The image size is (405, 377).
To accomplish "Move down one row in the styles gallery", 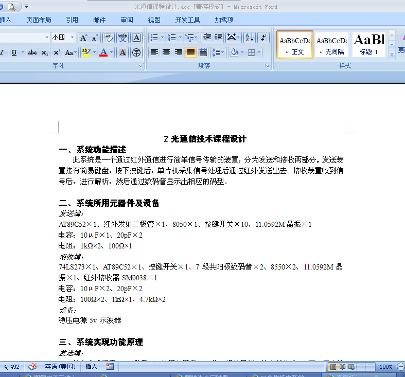I will [x=392, y=45].
